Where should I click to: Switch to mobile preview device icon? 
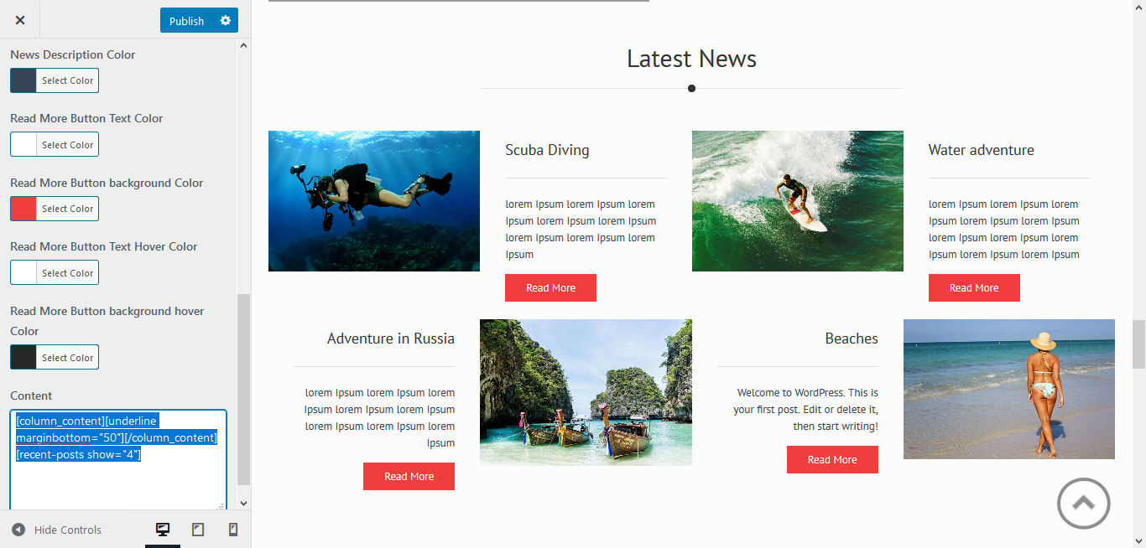click(x=233, y=530)
